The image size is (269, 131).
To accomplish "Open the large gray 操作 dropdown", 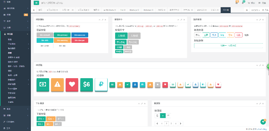I will click(x=61, y=119).
